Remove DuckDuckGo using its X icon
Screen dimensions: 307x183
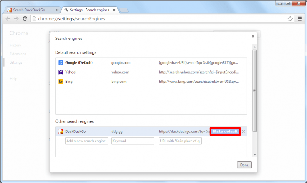[243, 131]
